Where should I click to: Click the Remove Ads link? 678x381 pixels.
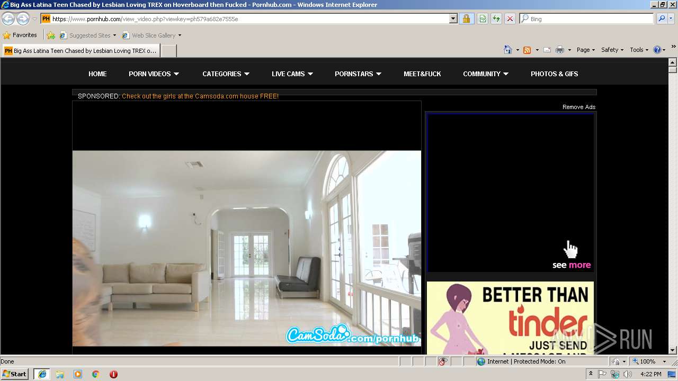(x=579, y=107)
